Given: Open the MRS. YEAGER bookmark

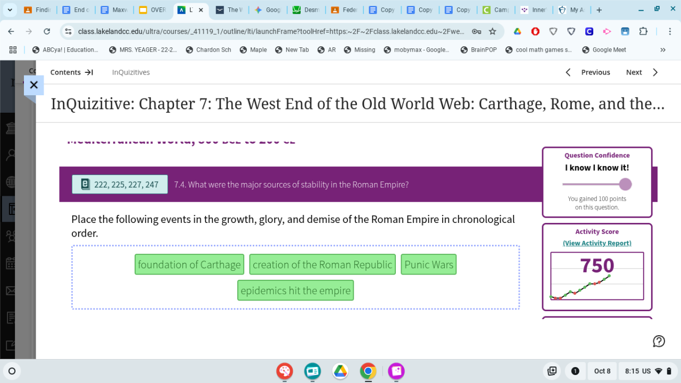Looking at the screenshot, I should [x=143, y=49].
